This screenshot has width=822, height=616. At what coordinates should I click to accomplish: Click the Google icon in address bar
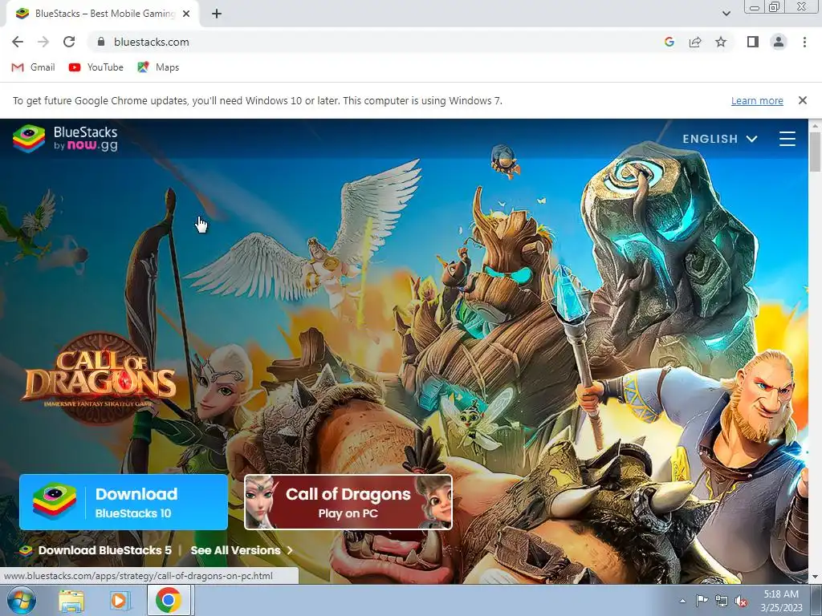669,42
